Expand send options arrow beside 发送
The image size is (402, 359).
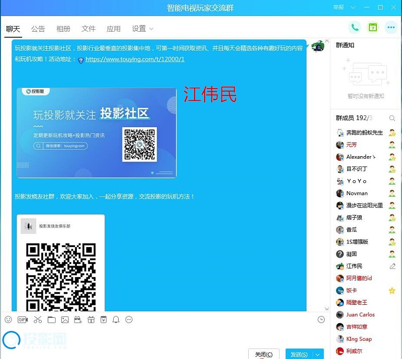pos(318,354)
